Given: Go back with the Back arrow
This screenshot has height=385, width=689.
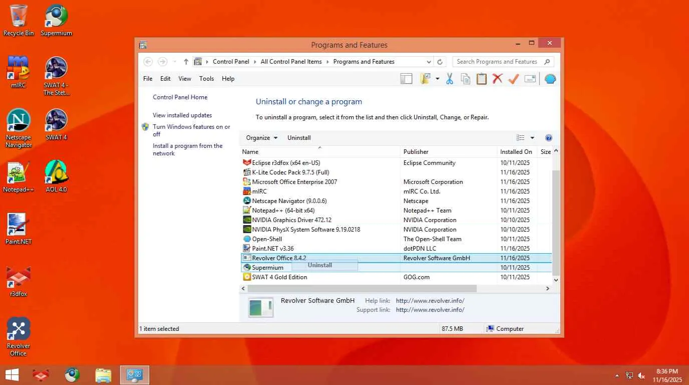Looking at the screenshot, I should pos(148,62).
